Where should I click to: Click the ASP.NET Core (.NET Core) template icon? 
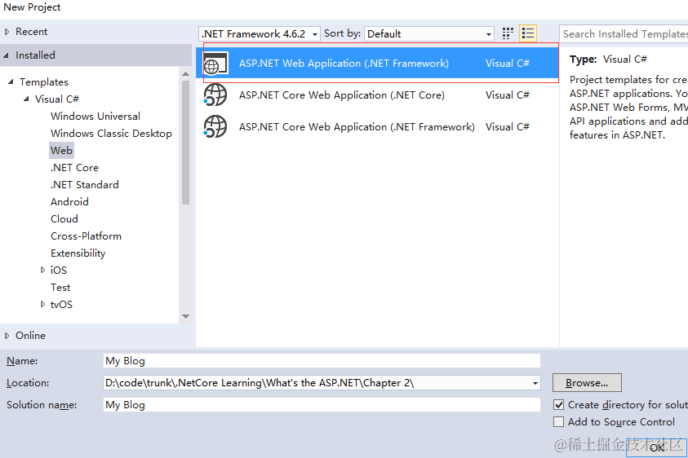(215, 95)
